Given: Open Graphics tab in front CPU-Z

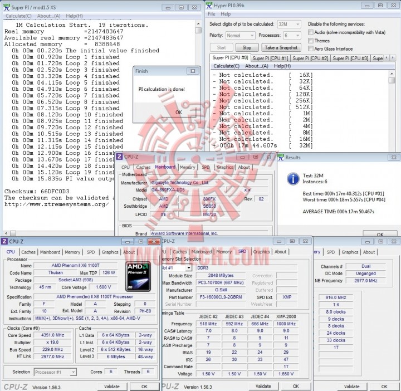Looking at the screenshot, I should (x=110, y=252).
